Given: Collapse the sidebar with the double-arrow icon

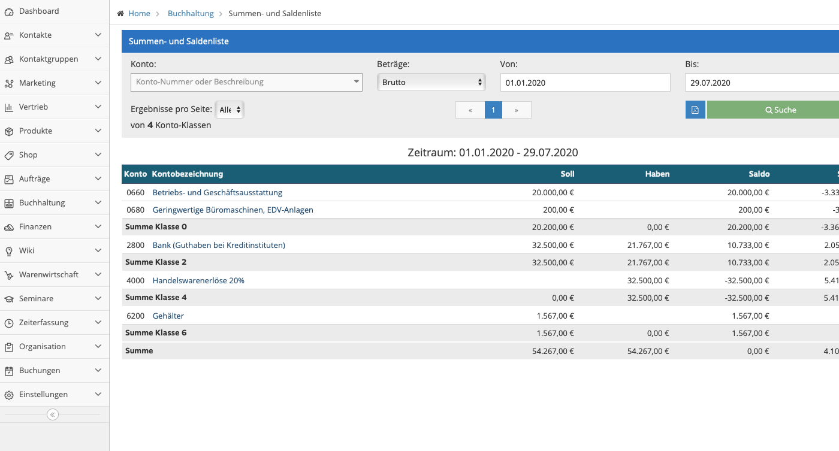Looking at the screenshot, I should pyautogui.click(x=53, y=414).
